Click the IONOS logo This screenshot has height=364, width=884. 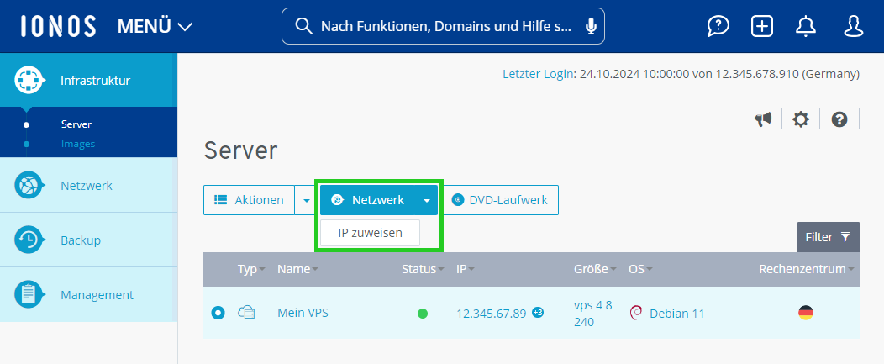coord(58,26)
